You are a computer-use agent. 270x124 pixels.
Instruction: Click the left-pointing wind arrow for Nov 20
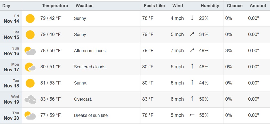point(192,115)
